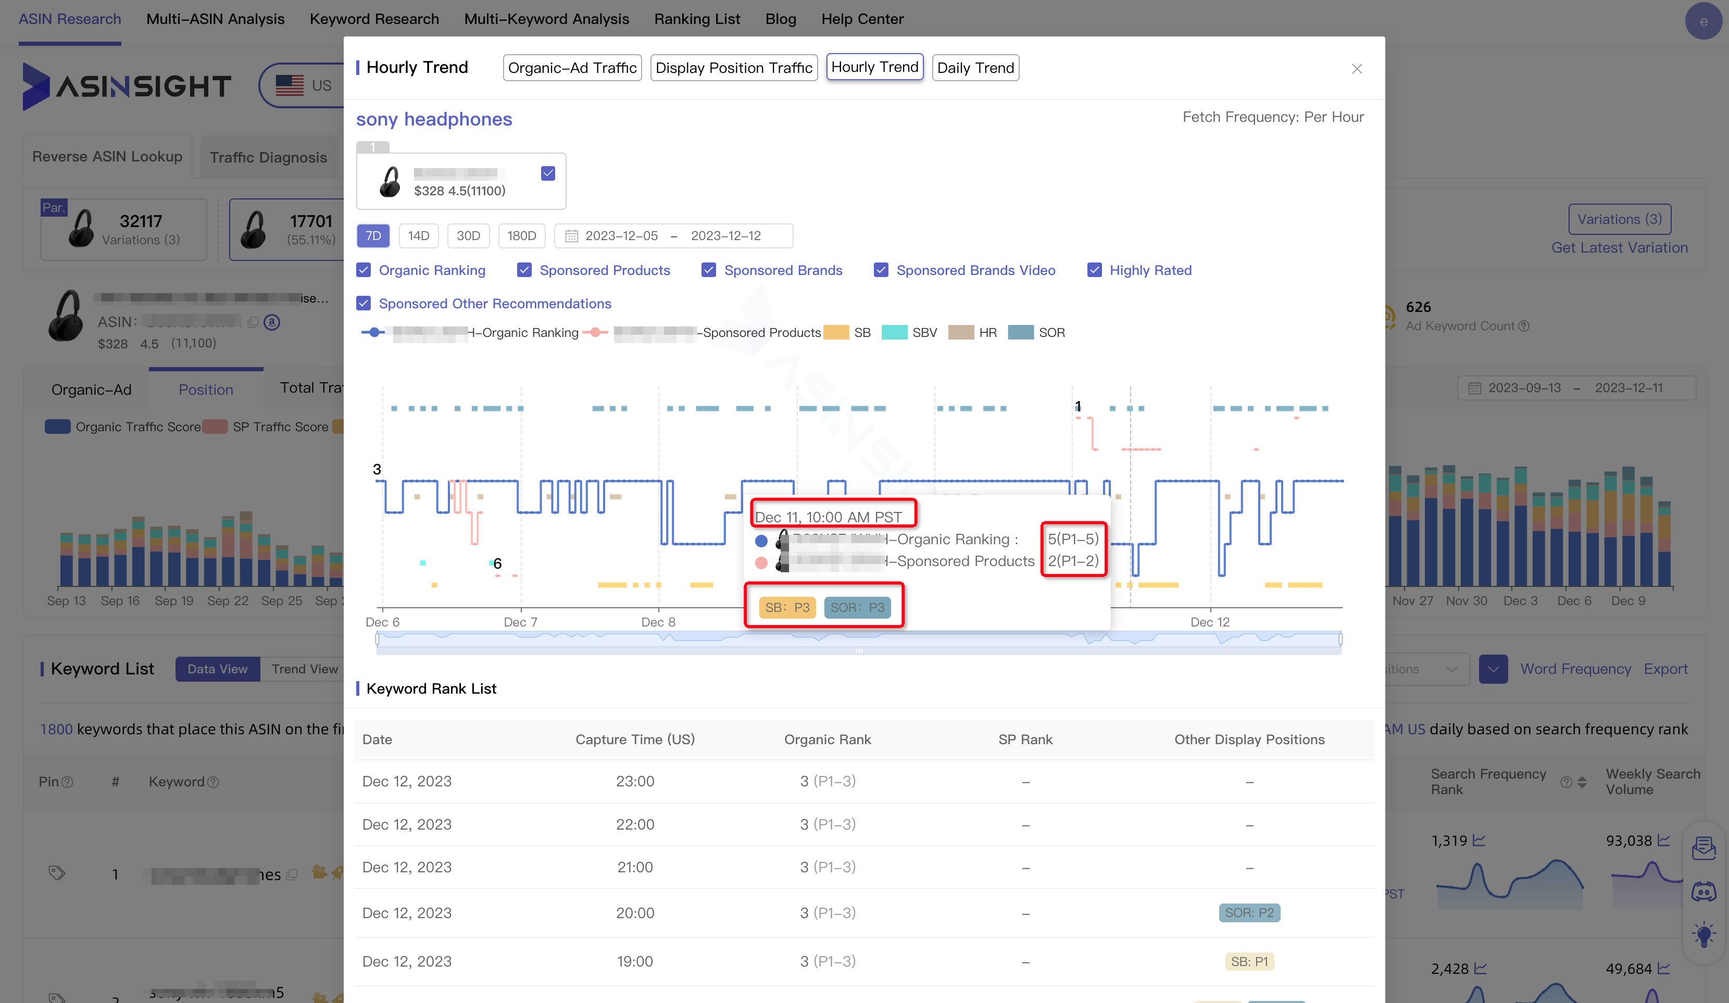Open Multi-ASIN Analysis menu

[x=216, y=19]
